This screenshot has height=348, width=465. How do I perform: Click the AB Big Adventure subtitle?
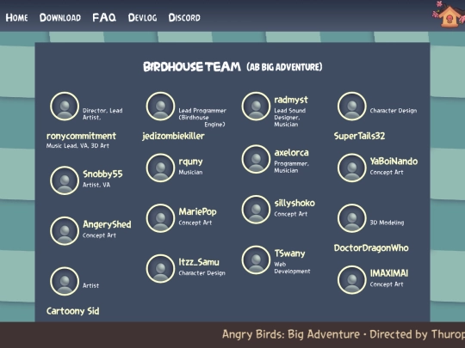pos(284,67)
